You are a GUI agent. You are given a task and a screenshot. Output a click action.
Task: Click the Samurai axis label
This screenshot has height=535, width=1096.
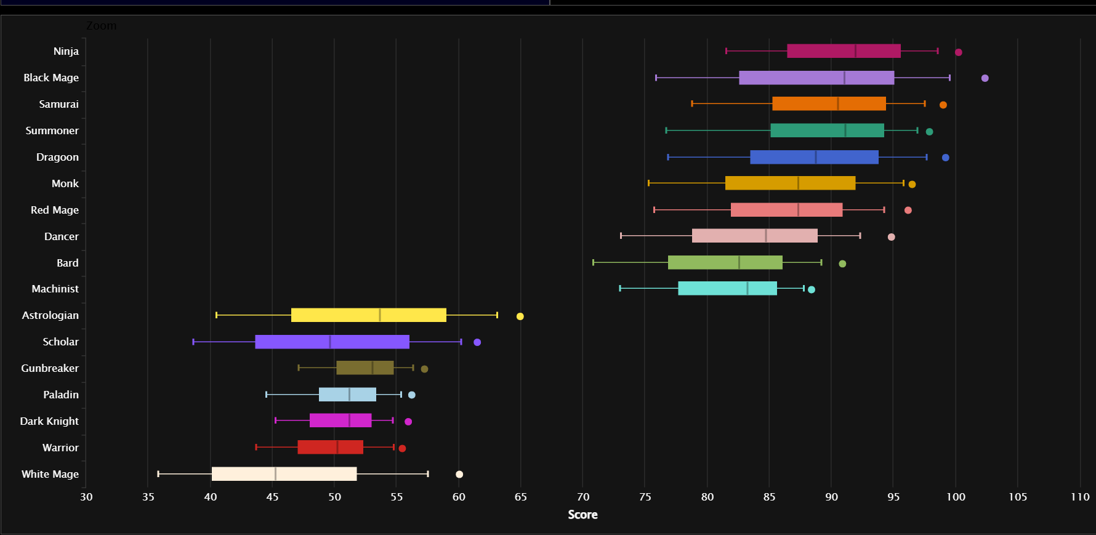click(x=58, y=104)
